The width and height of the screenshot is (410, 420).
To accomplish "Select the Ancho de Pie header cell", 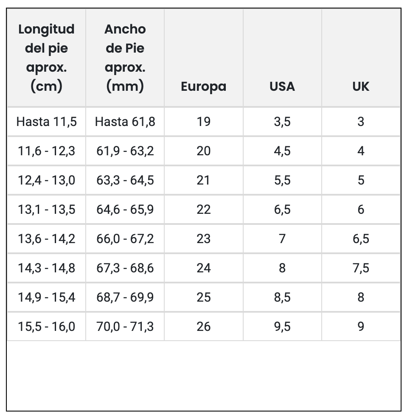I will [125, 58].
